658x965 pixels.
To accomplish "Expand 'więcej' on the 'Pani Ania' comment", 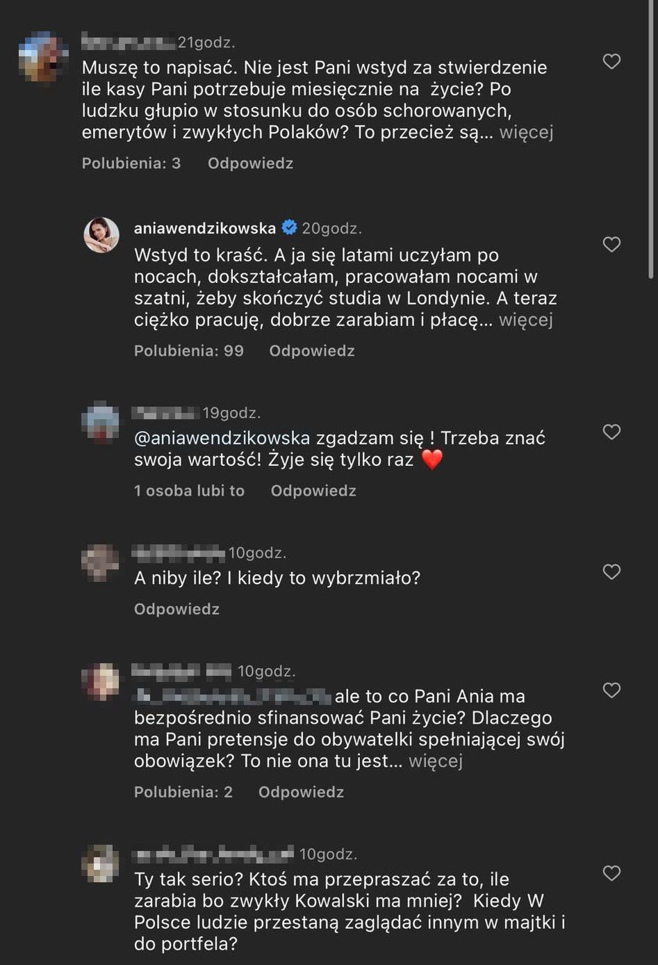I will 436,761.
